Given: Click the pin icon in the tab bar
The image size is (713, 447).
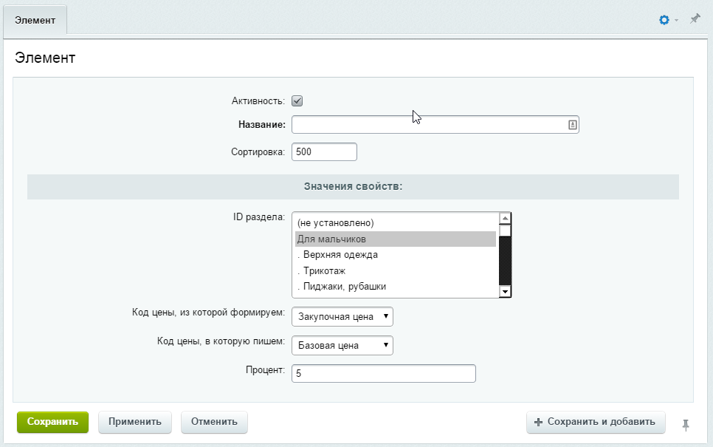Looking at the screenshot, I should tap(695, 19).
